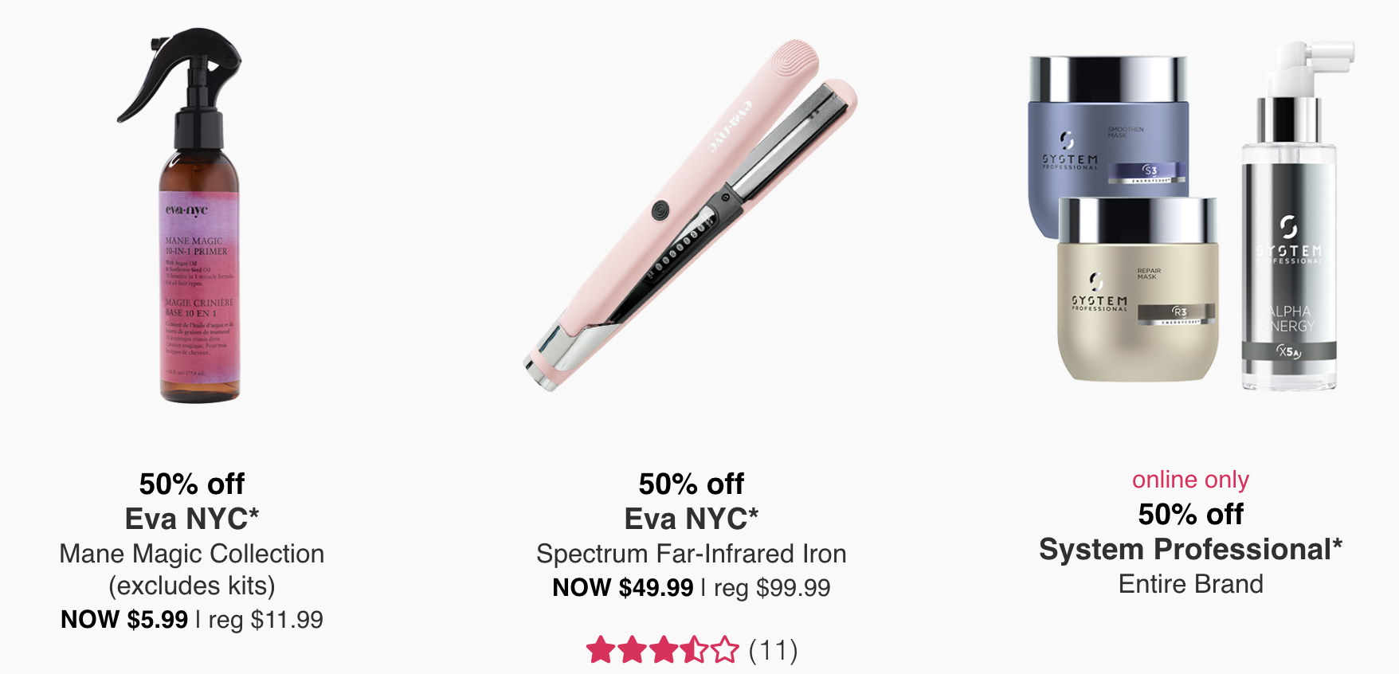Select the beige System Professional Repair Mask jar

click(1138, 289)
